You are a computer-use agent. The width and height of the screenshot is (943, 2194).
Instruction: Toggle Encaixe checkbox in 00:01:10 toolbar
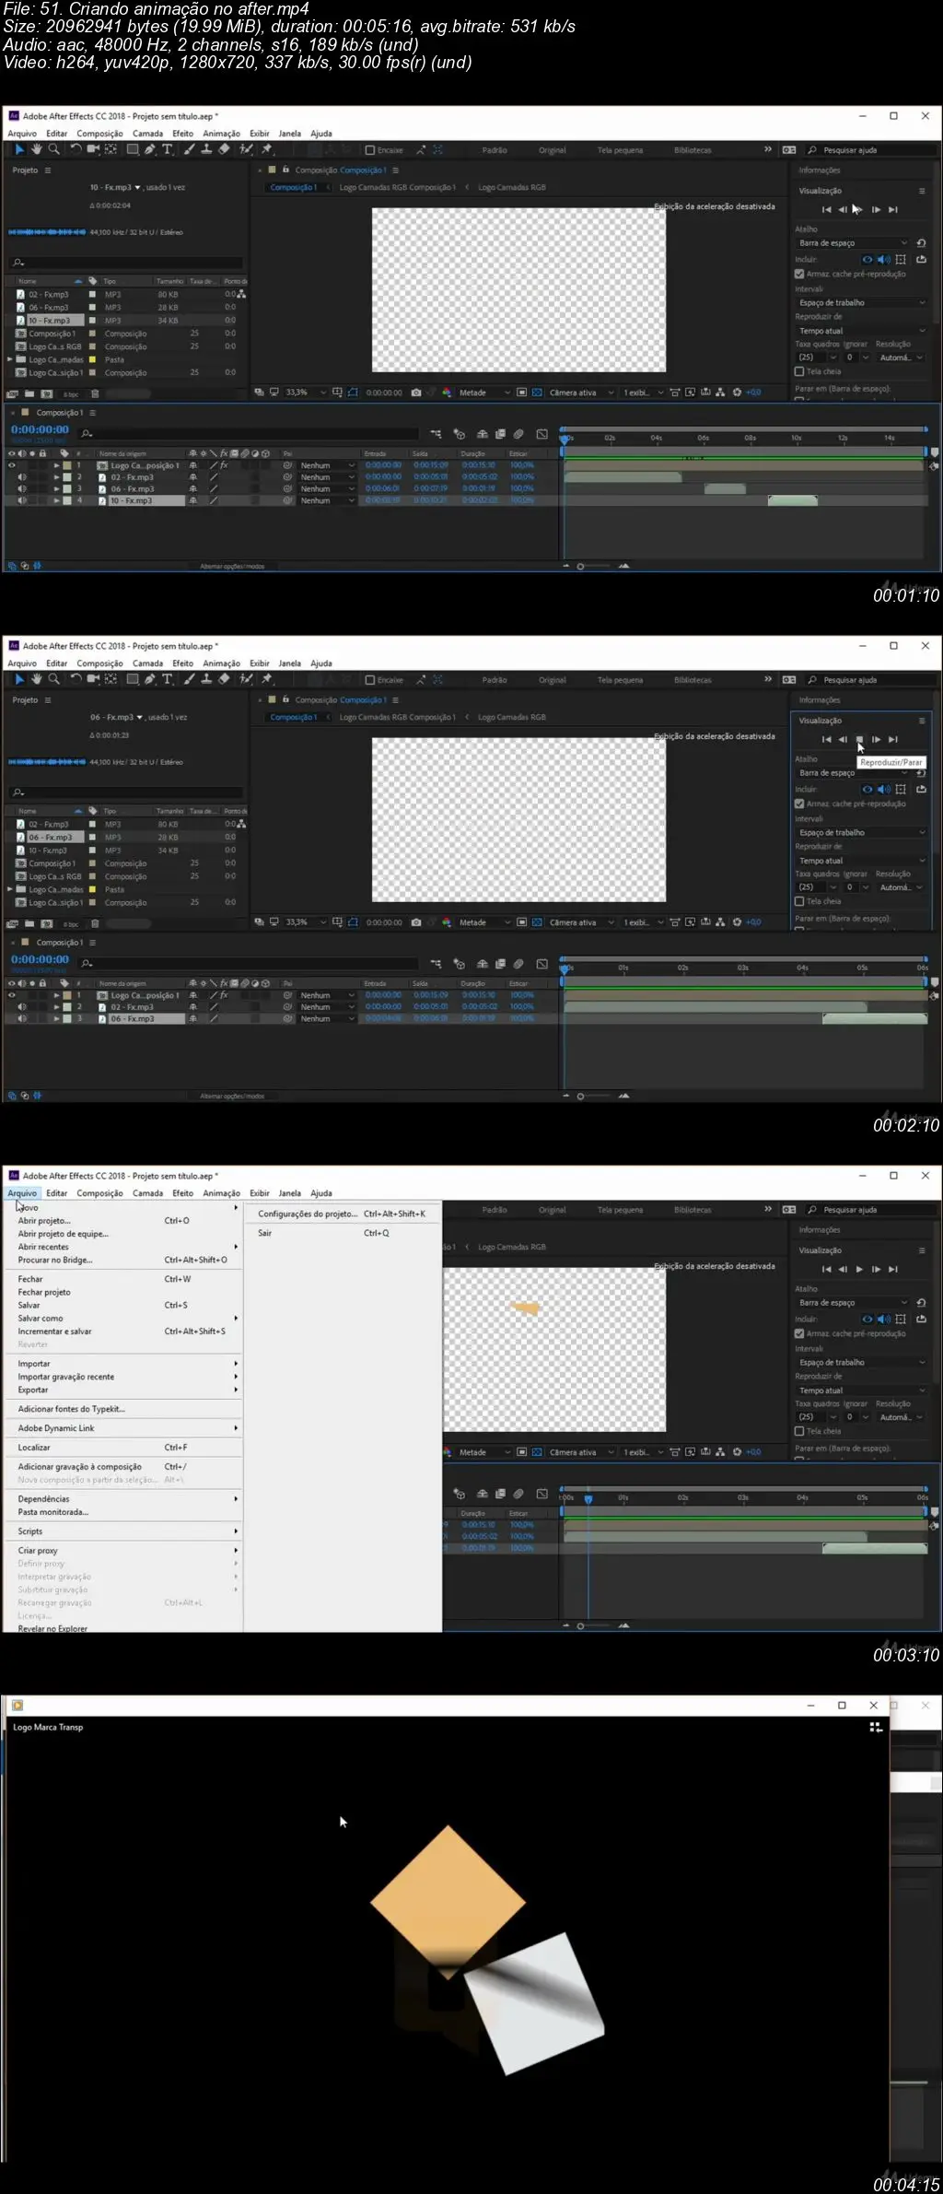370,150
